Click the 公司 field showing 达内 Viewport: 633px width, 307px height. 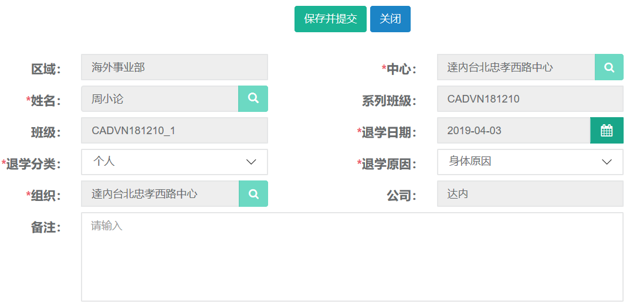(x=530, y=194)
